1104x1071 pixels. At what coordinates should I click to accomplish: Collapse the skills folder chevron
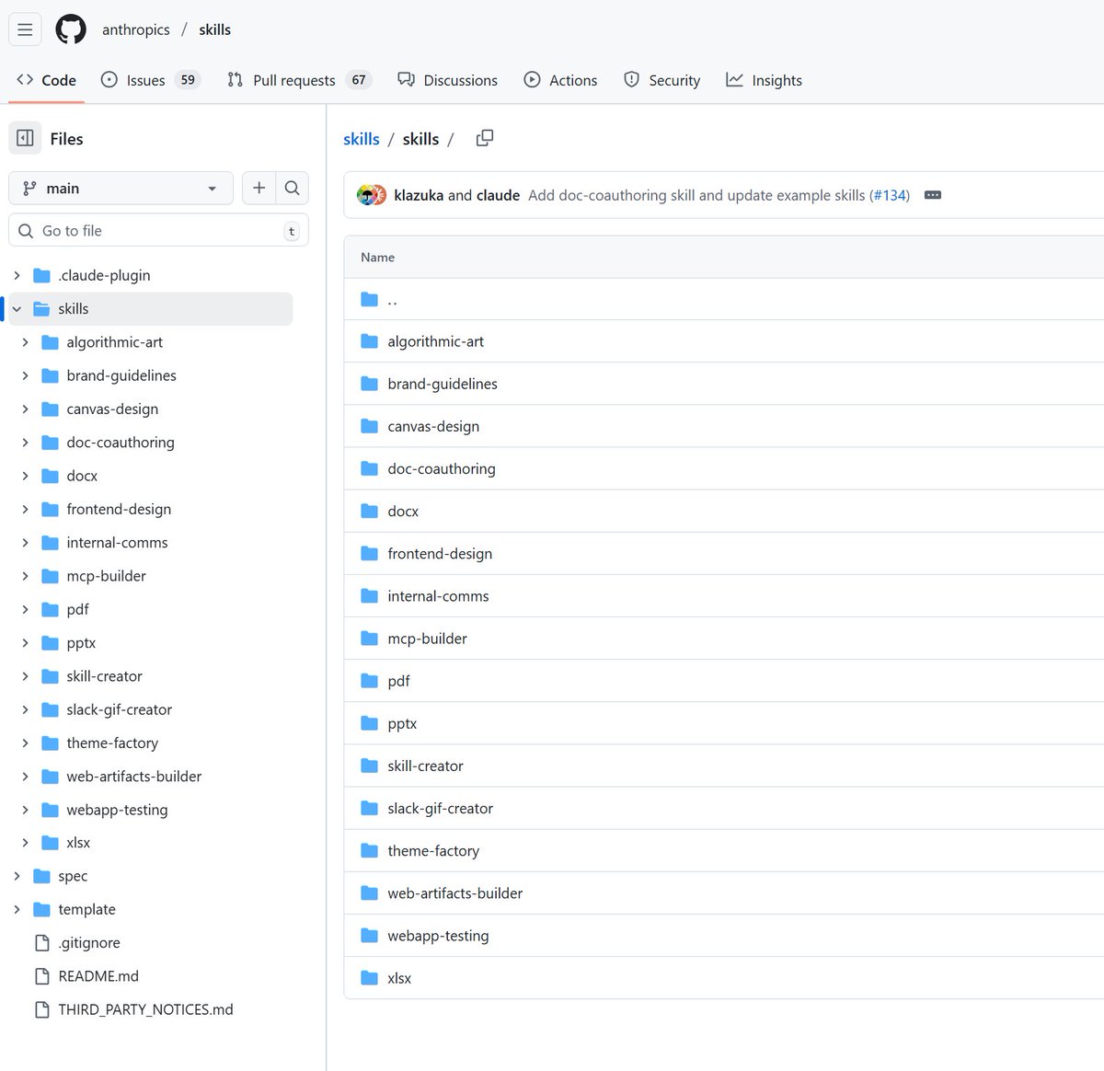coord(17,309)
